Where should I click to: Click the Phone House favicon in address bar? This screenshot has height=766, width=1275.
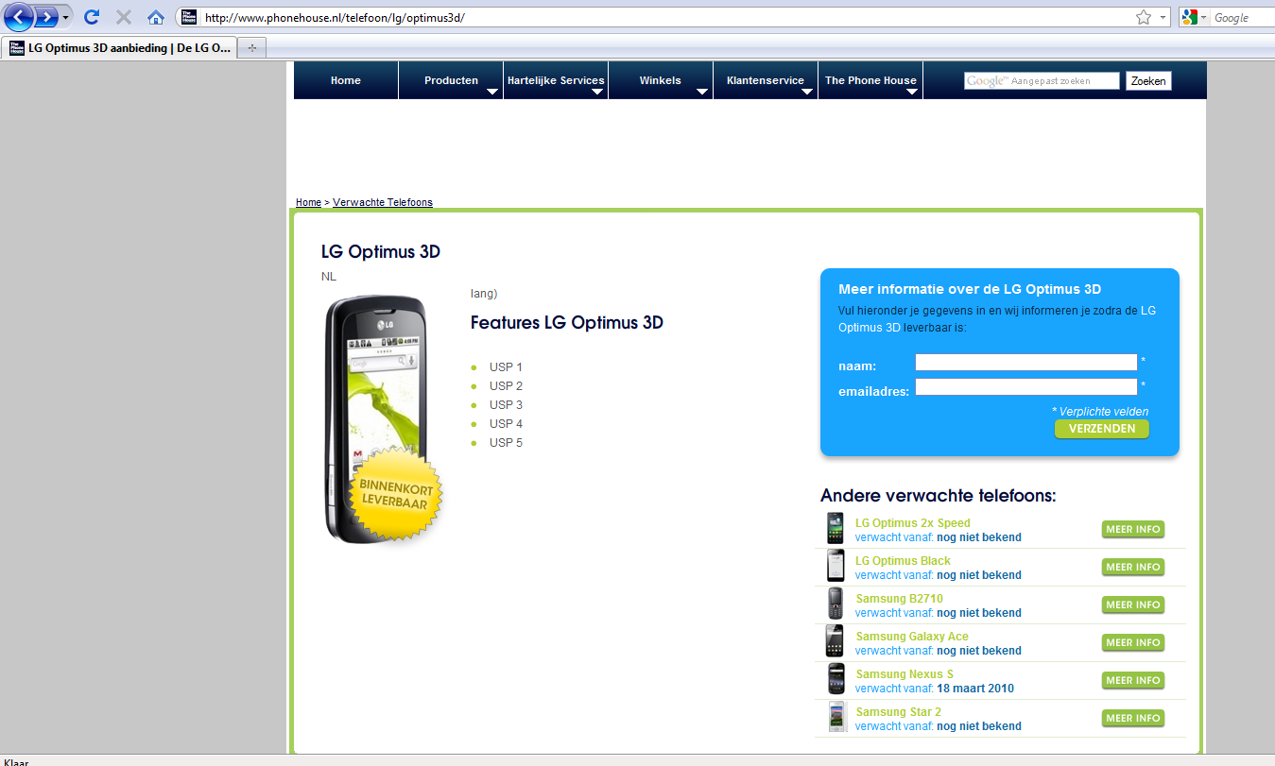188,17
